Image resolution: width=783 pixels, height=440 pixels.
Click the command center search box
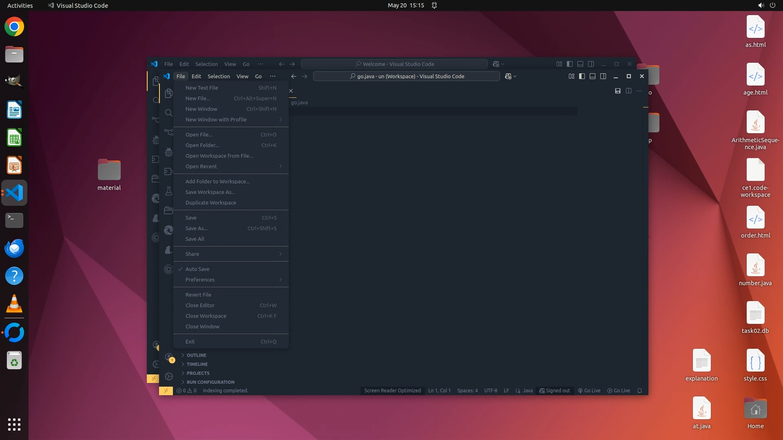[x=406, y=76]
